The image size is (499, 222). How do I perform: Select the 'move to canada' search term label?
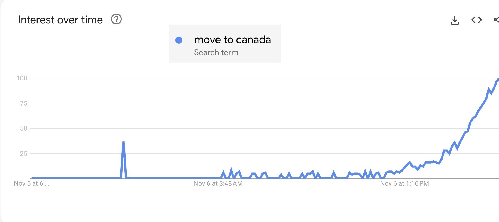[232, 40]
